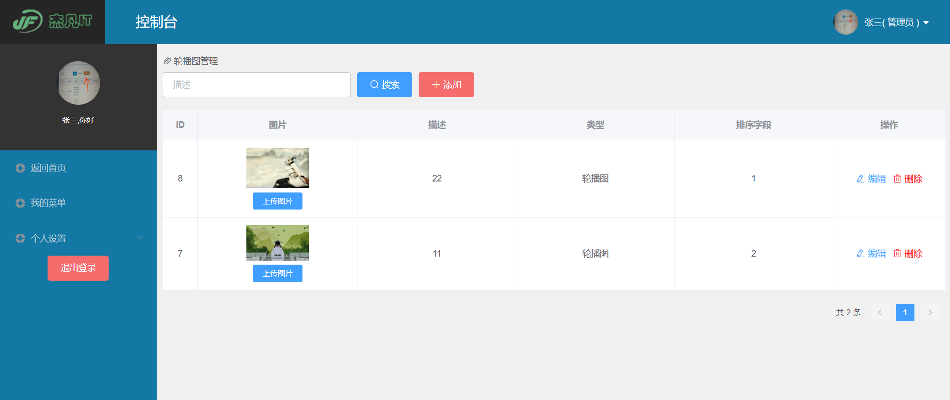This screenshot has width=950, height=400.
Task: Click the 退出登录 button
Action: (x=78, y=268)
